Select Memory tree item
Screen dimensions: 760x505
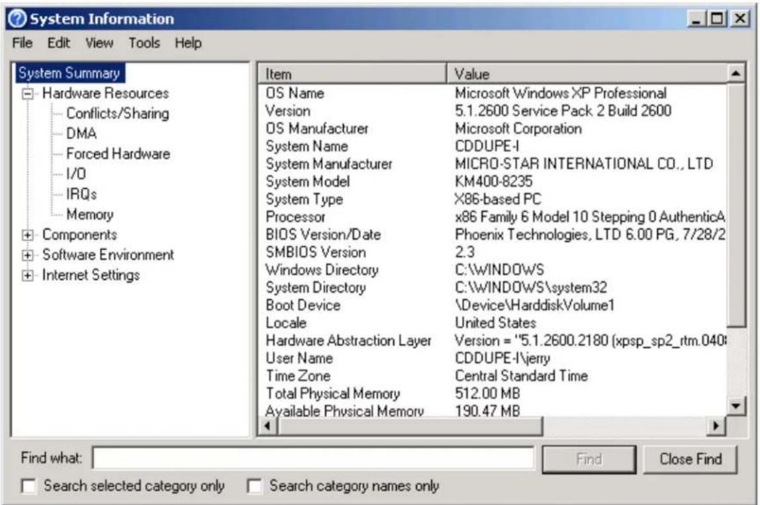pos(89,214)
